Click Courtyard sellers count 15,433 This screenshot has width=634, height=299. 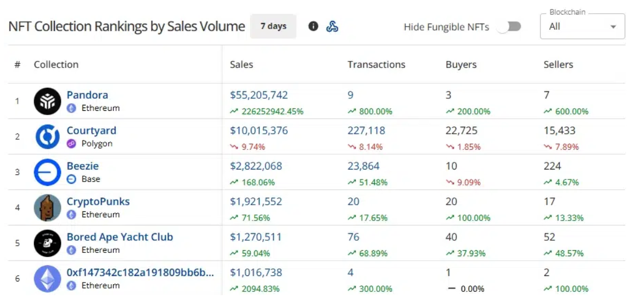tap(559, 131)
